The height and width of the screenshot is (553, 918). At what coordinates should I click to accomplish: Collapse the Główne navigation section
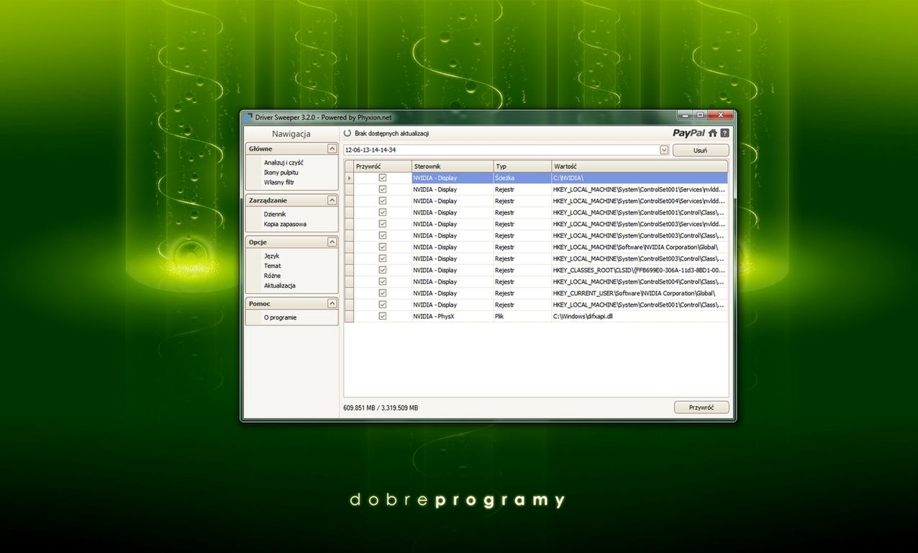point(332,148)
